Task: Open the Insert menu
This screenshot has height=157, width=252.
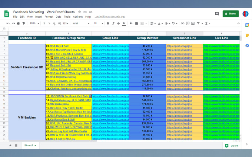Action: click(x=39, y=17)
